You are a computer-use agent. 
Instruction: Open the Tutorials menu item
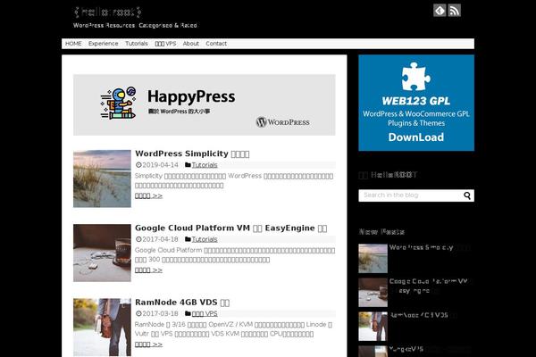click(137, 44)
